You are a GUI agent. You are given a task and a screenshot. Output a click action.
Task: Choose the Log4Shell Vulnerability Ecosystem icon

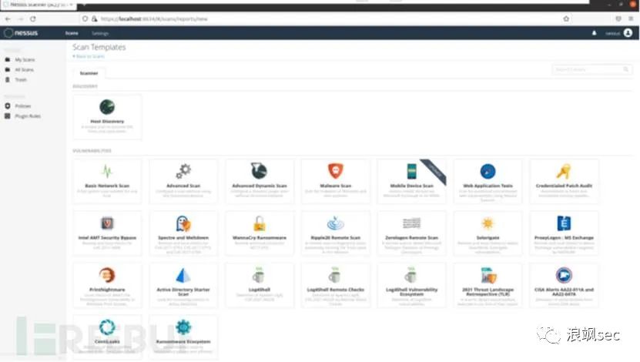click(411, 275)
